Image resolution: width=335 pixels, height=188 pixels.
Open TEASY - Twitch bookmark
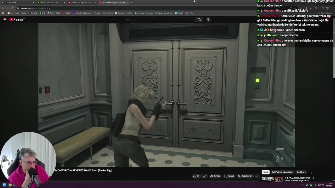tap(54, 13)
